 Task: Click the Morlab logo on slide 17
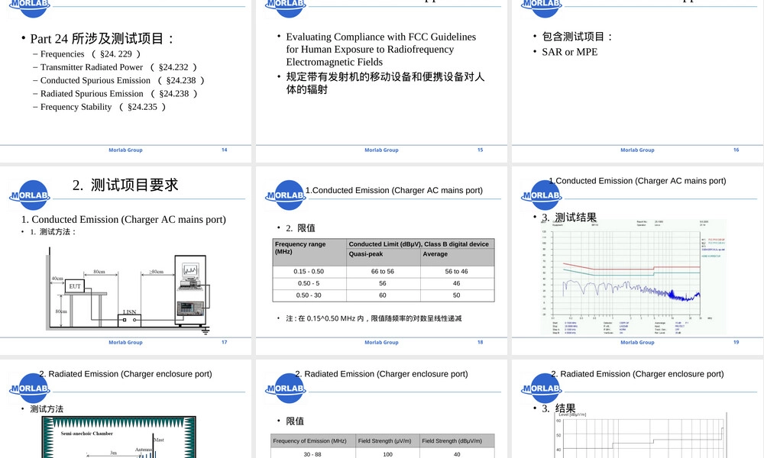pos(30,195)
